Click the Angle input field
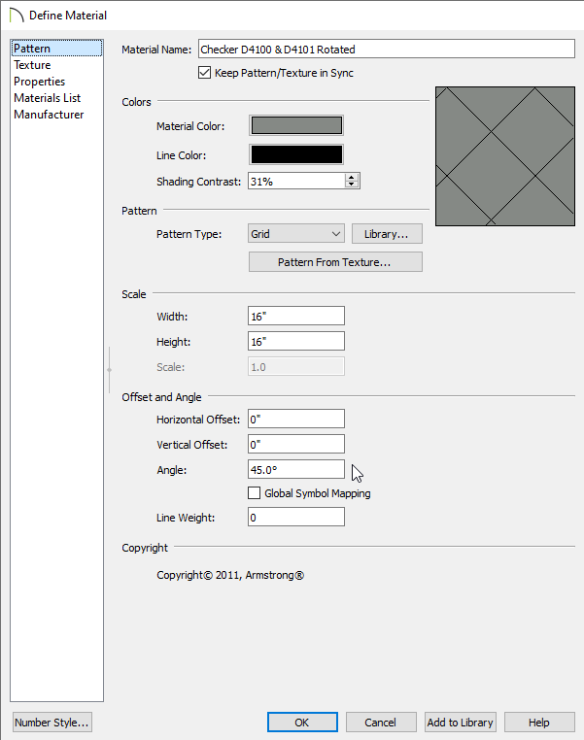 (296, 470)
